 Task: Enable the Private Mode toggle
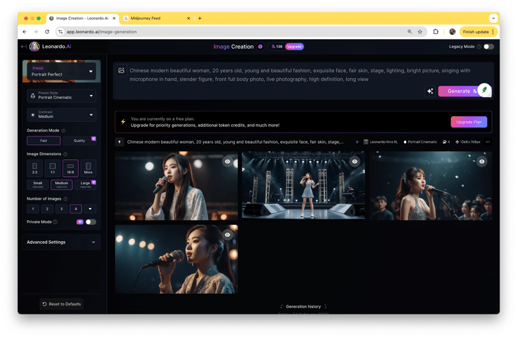click(x=91, y=222)
